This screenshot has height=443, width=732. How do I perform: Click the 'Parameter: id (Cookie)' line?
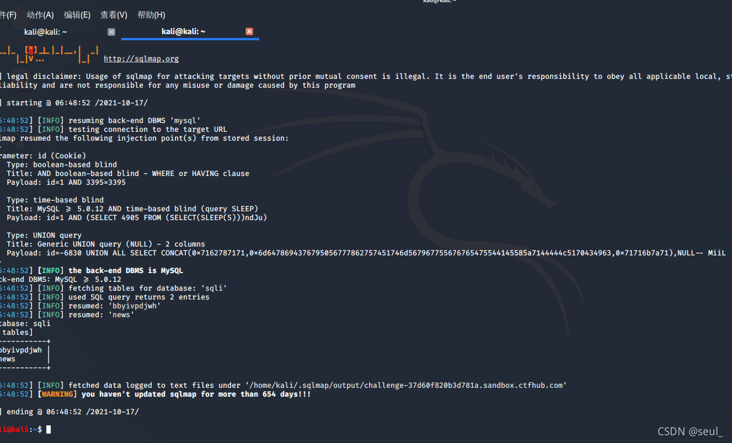click(43, 156)
